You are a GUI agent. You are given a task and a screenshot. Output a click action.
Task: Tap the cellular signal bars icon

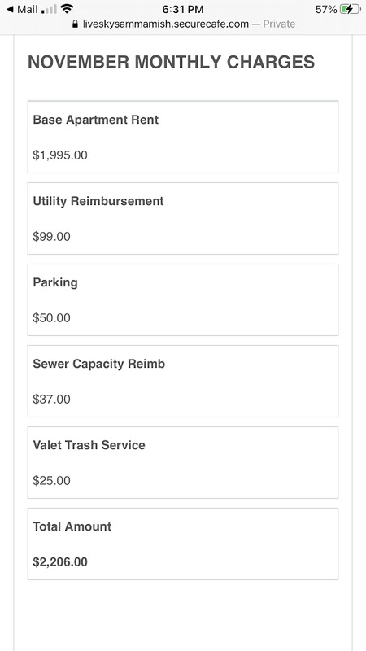(49, 9)
